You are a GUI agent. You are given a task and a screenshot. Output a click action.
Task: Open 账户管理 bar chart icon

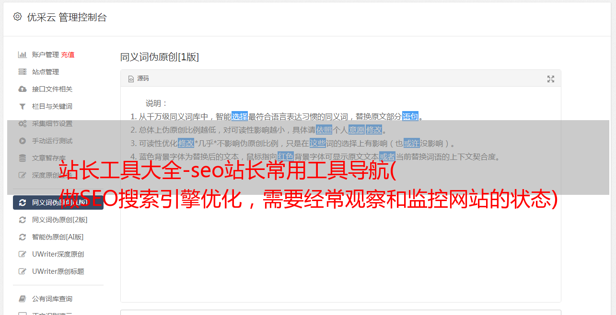click(x=22, y=55)
